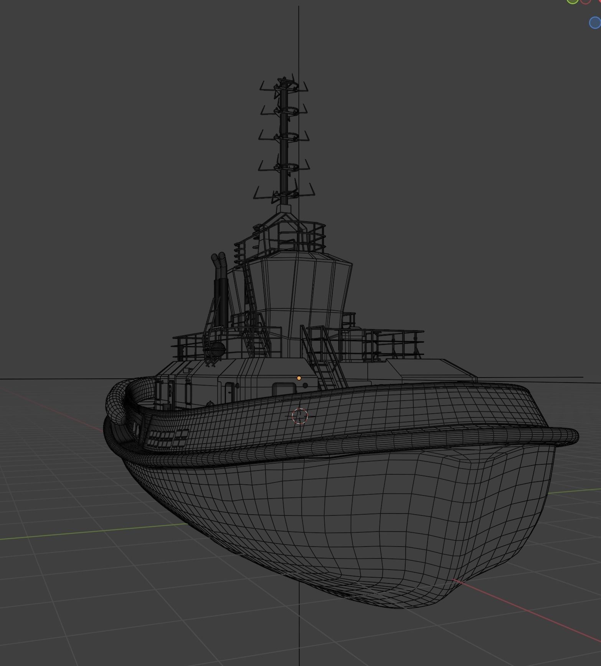Image resolution: width=601 pixels, height=666 pixels.
Task: Click the 3D cursor on the hull
Action: tap(300, 416)
